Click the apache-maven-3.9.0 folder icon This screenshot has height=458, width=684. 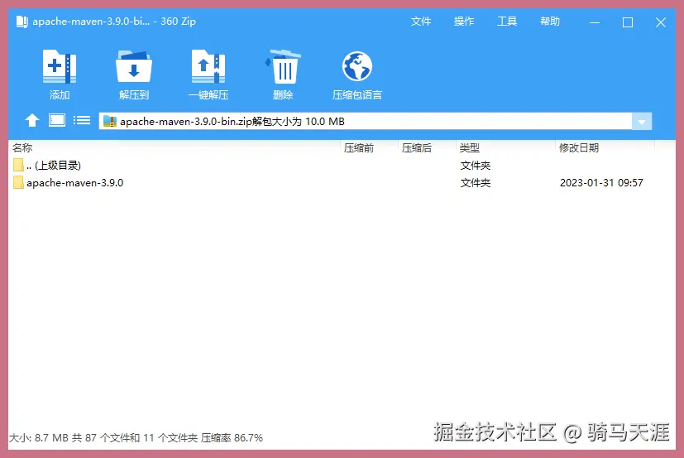point(18,182)
